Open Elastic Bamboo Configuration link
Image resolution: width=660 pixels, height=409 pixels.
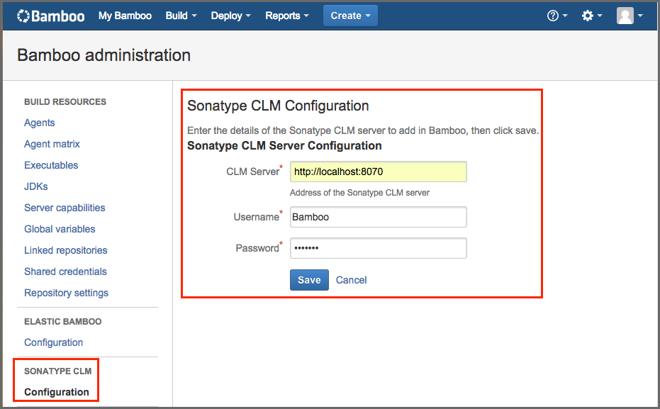[x=53, y=342]
